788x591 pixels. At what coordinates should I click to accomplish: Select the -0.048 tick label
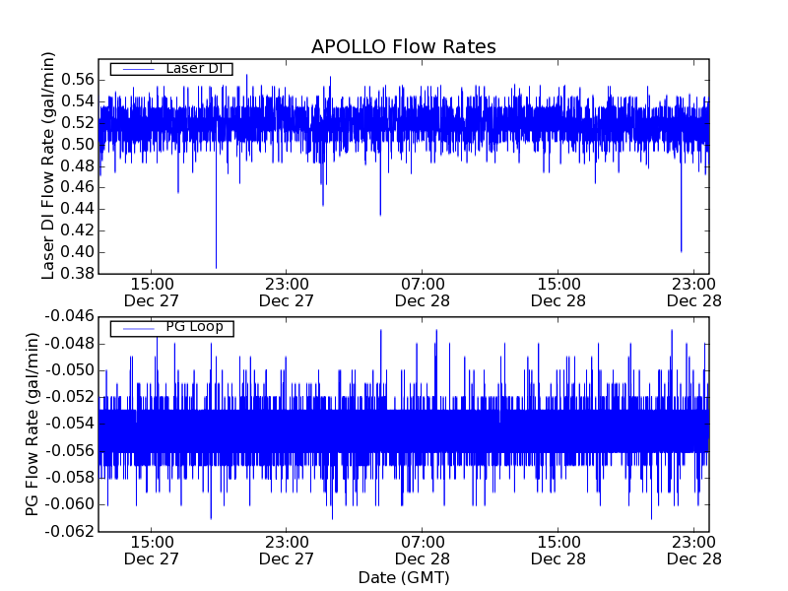(x=69, y=344)
